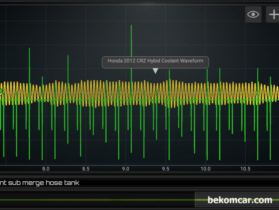Click the highlighted window in the overview strip
The width and height of the screenshot is (279, 210).
click(x=236, y=200)
